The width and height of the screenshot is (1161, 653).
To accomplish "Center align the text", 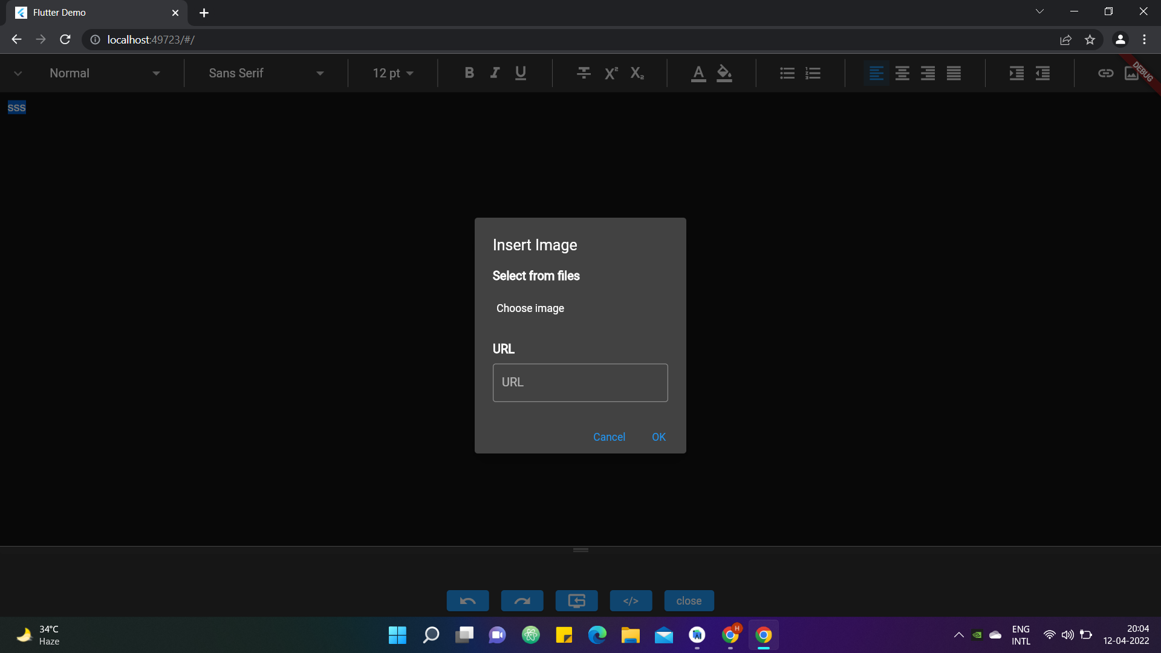I will 902,73.
